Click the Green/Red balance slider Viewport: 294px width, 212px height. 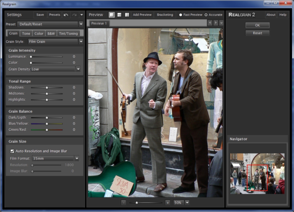point(47,130)
